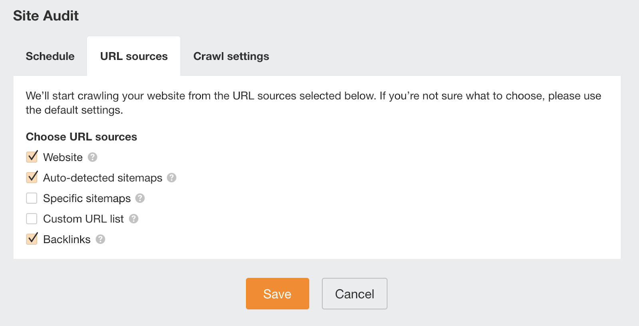Click the Site Audit page title
The height and width of the screenshot is (326, 639).
tap(46, 16)
